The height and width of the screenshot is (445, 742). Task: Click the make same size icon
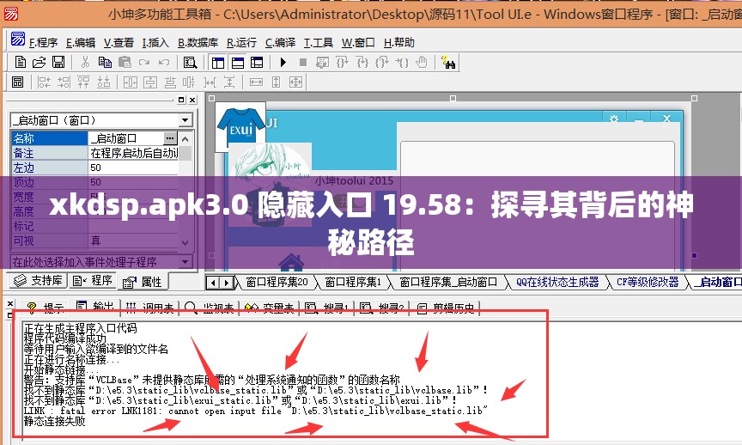[295, 82]
